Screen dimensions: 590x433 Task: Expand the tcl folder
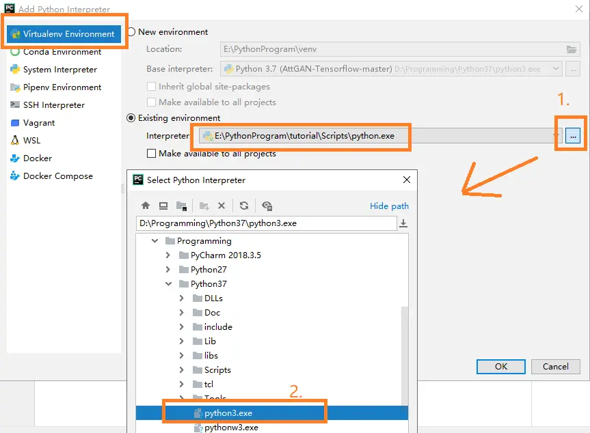pyautogui.click(x=182, y=384)
